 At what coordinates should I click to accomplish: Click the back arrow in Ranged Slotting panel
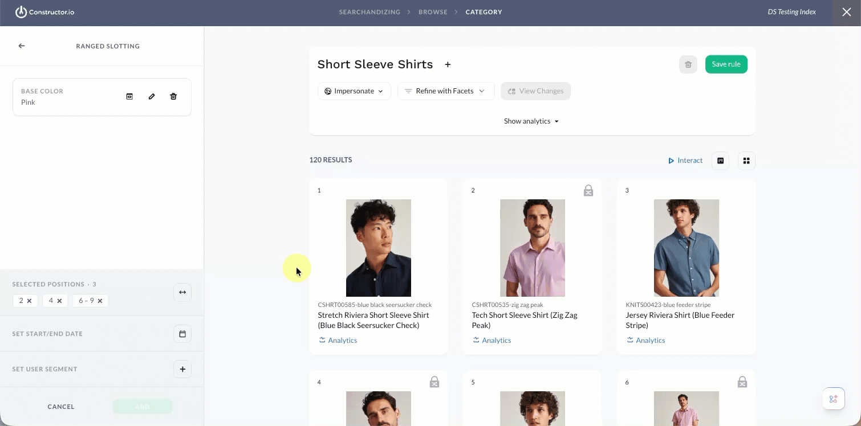(x=22, y=46)
